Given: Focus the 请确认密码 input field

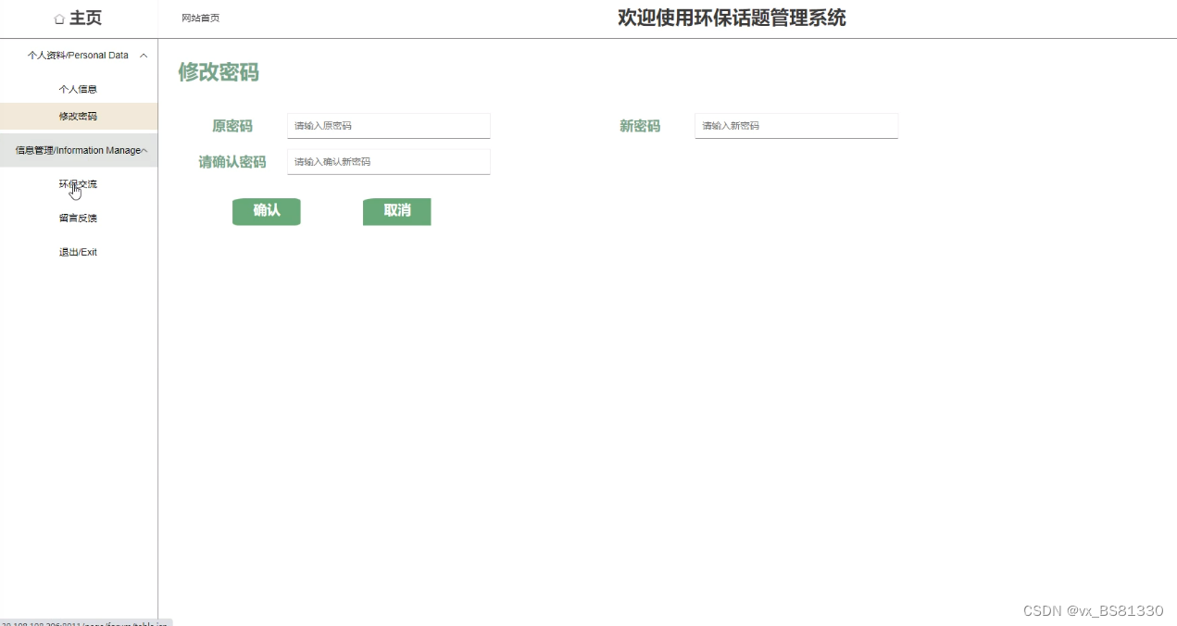Looking at the screenshot, I should pyautogui.click(x=389, y=162).
